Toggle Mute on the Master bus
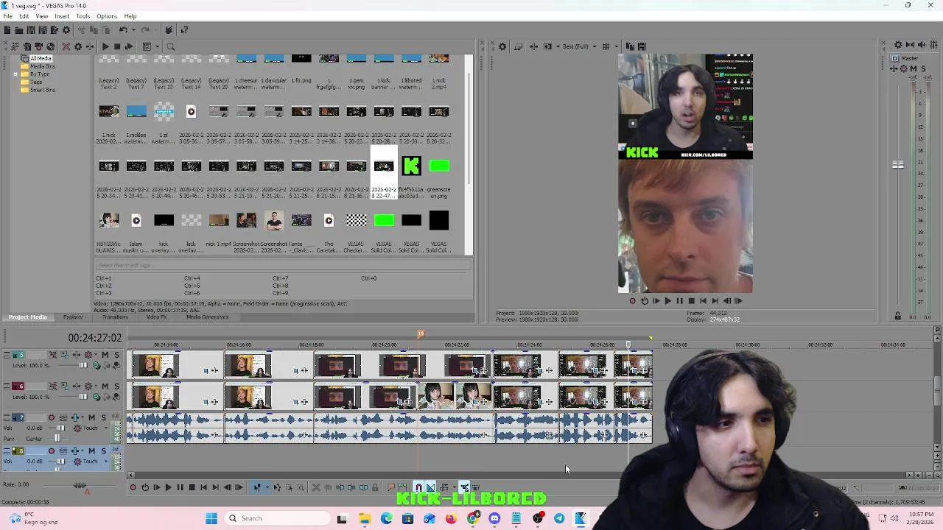This screenshot has width=943, height=530. 914,68
